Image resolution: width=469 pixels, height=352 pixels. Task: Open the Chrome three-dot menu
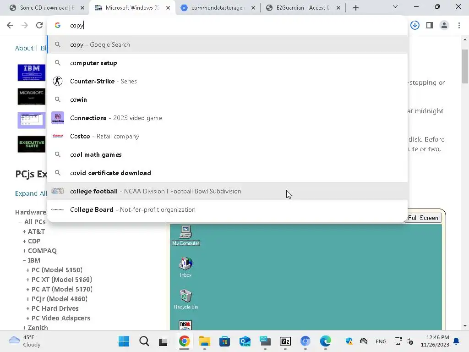pos(459,26)
